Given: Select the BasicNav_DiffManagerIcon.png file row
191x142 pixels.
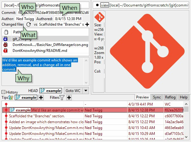Looking at the screenshot, I should coord(45,45).
